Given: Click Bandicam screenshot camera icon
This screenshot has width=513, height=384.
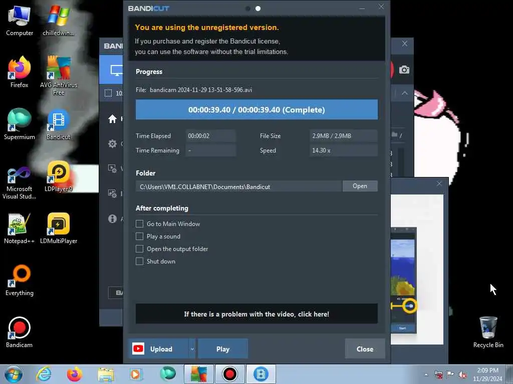Looking at the screenshot, I should [x=404, y=69].
